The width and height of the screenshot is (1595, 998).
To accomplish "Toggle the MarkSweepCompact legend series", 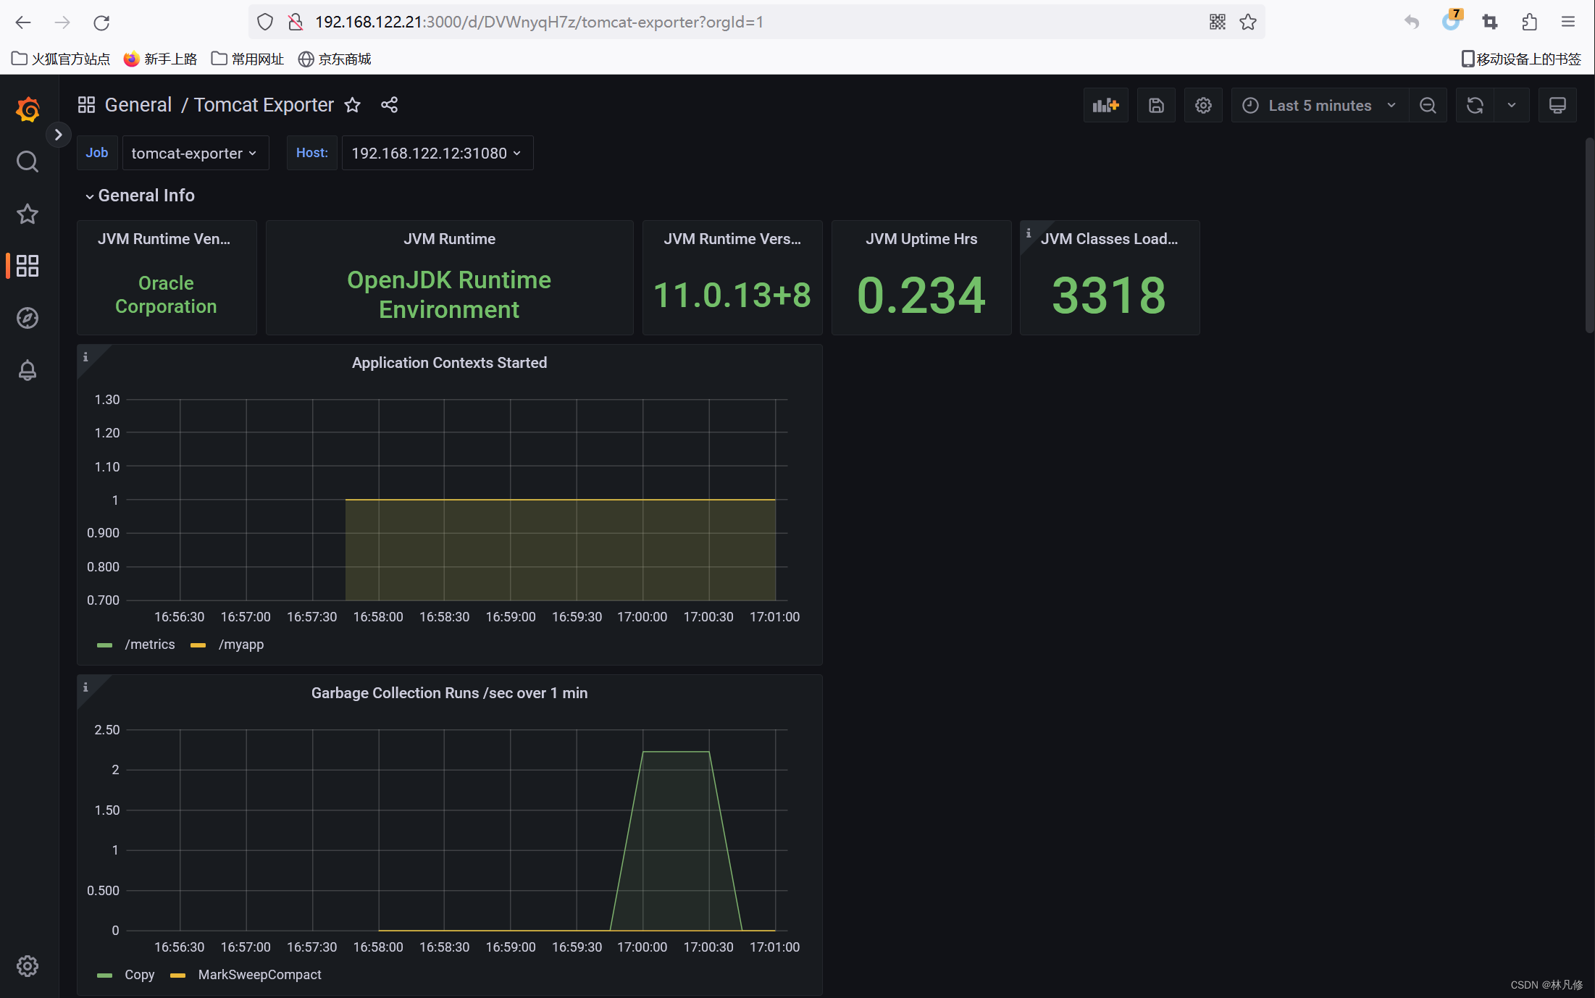I will pyautogui.click(x=260, y=975).
